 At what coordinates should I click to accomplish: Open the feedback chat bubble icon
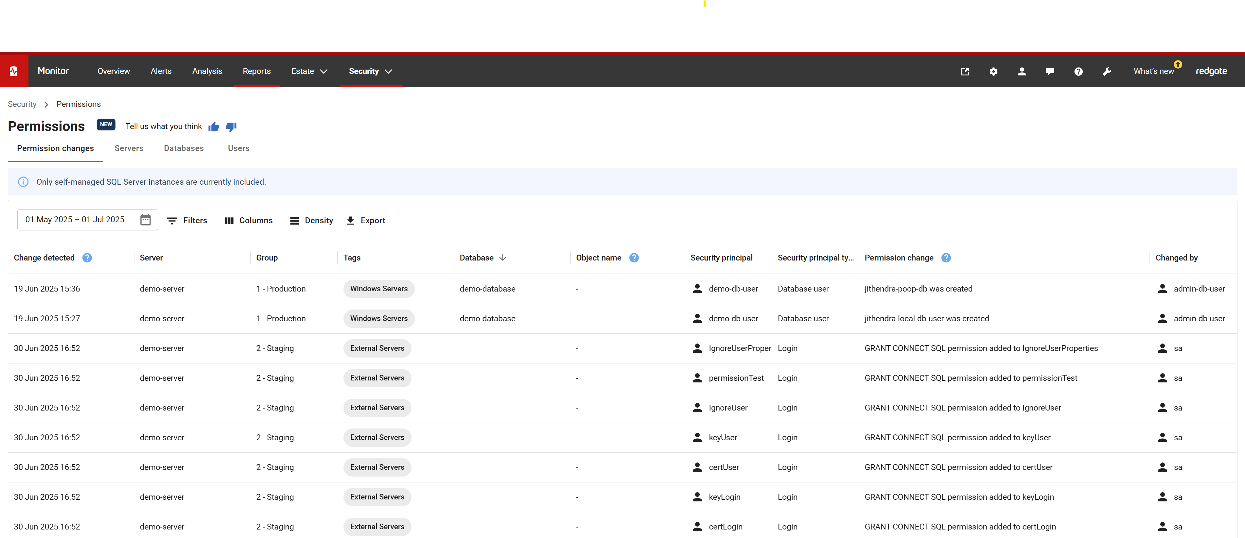[1050, 72]
